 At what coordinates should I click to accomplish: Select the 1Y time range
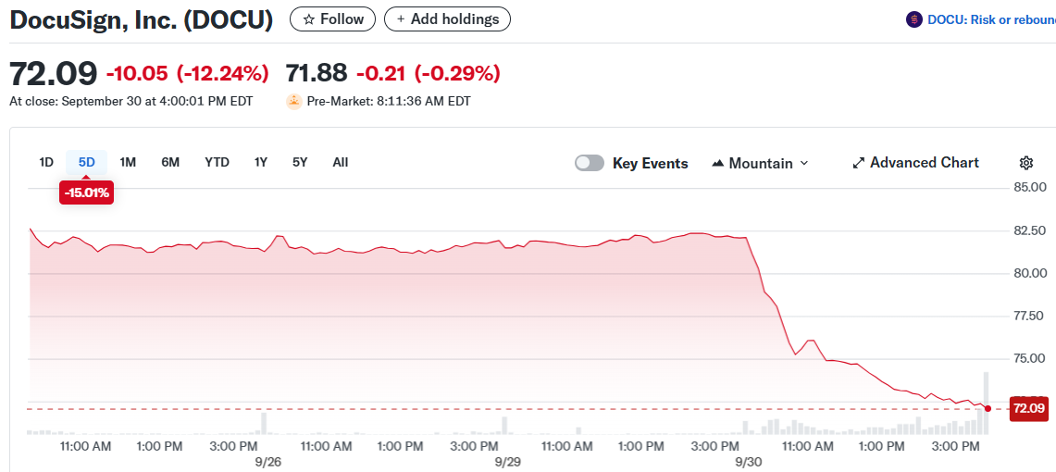(x=261, y=162)
